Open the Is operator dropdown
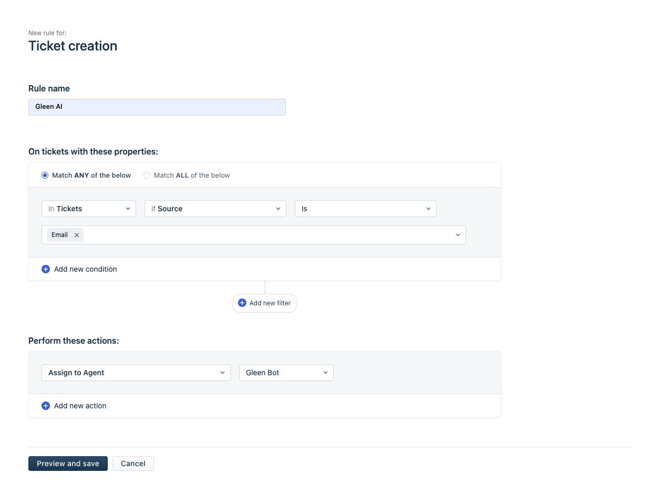 [x=365, y=209]
